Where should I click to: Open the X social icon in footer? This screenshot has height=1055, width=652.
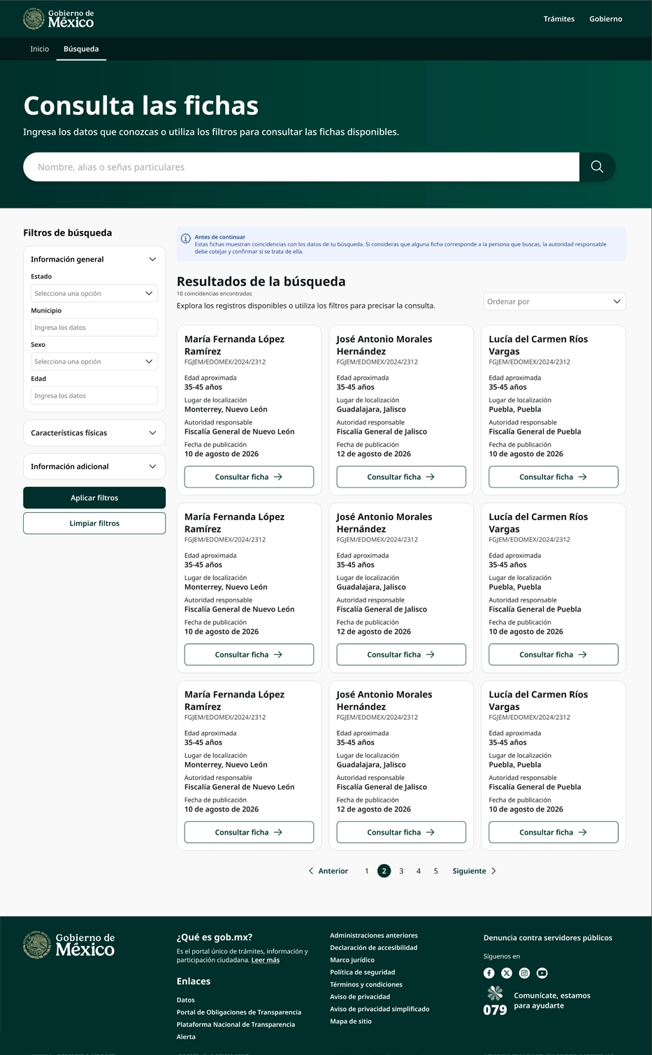point(507,973)
